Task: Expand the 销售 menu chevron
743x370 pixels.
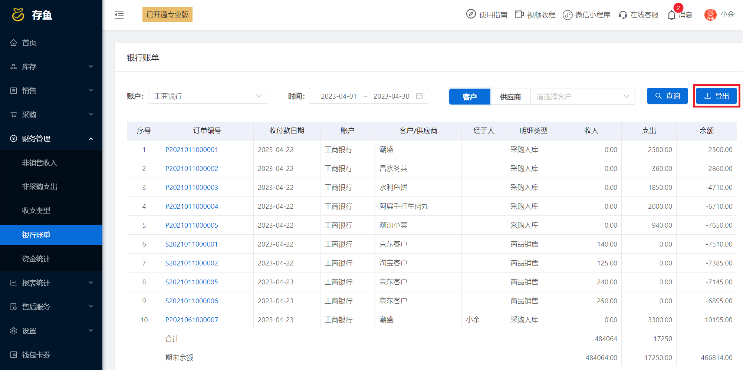Action: 91,90
